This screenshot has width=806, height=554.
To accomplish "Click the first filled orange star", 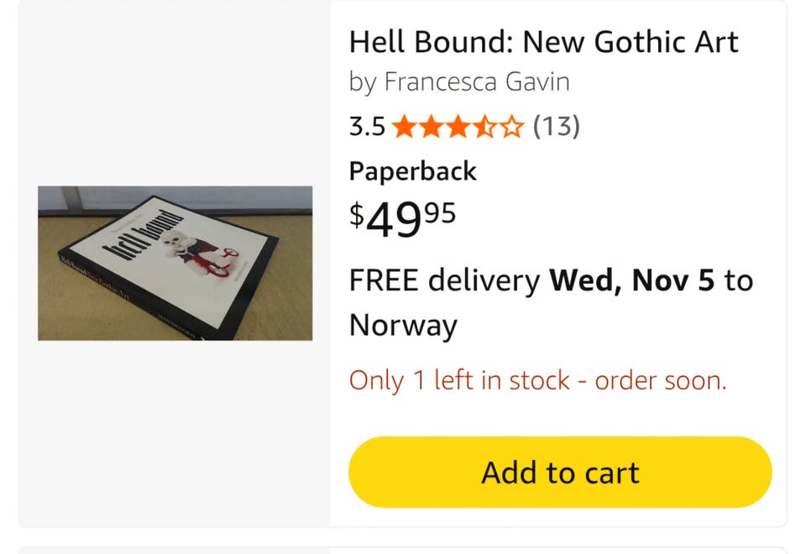I will tap(405, 128).
